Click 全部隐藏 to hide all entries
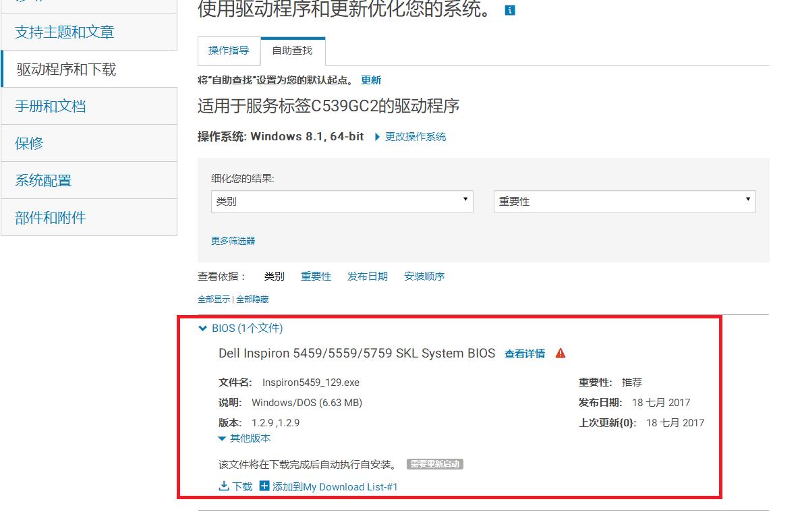Image resolution: width=802 pixels, height=512 pixels. point(252,299)
